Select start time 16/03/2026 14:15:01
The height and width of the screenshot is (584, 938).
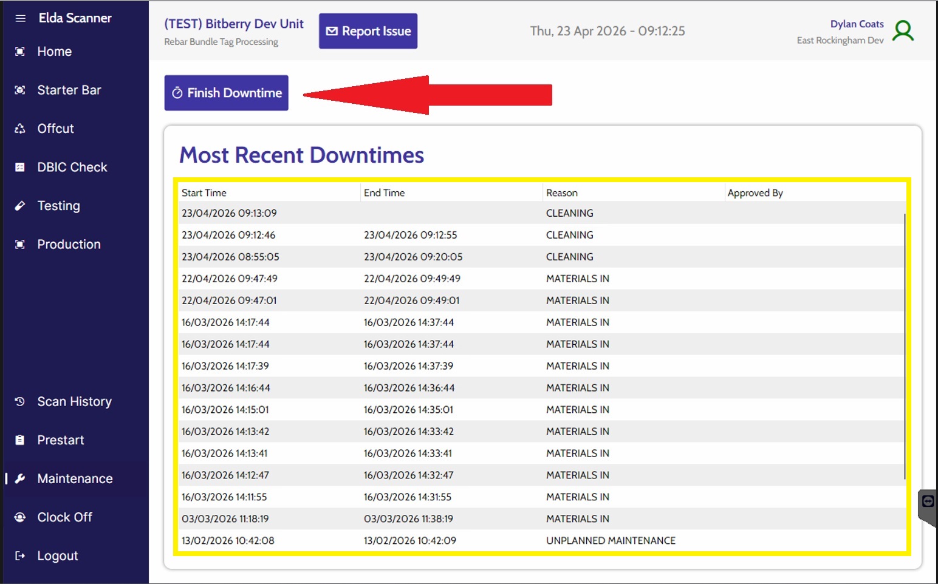point(225,410)
